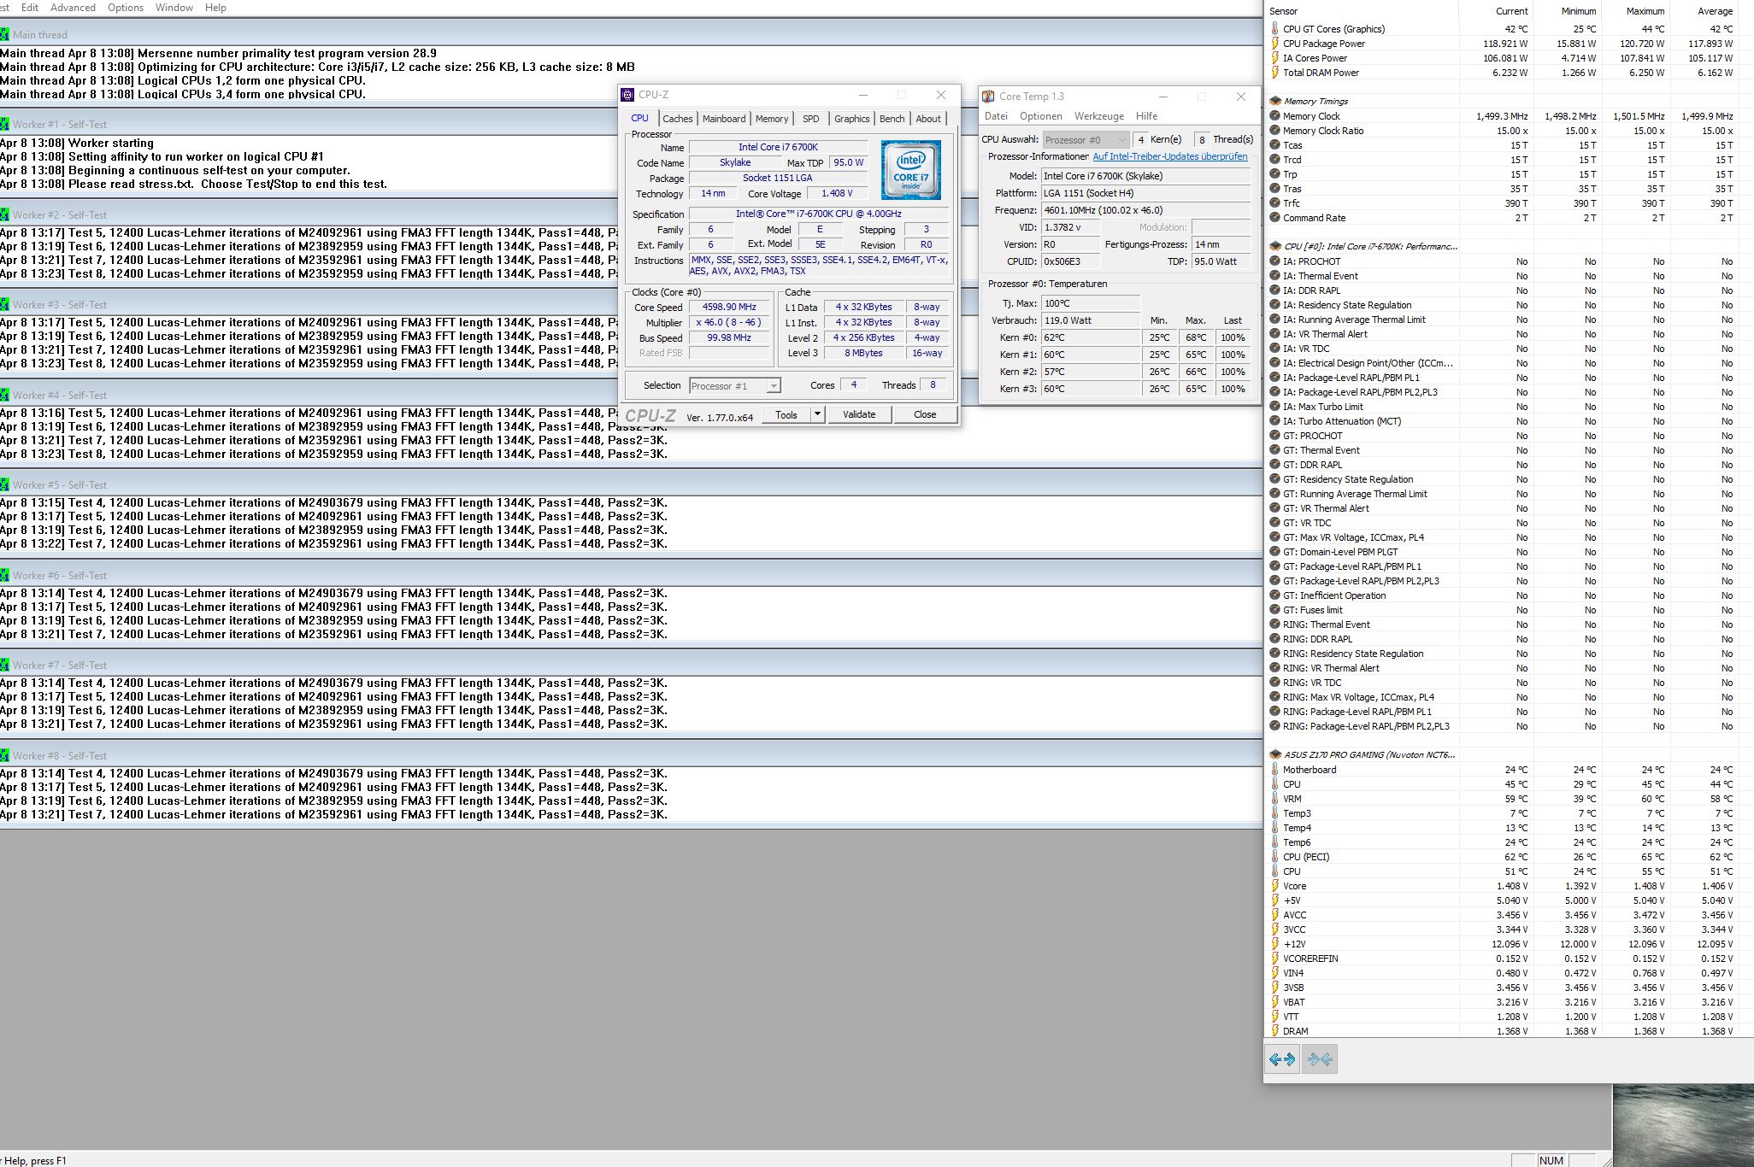Click the Intel Core i7 logo in CPU-Z
Screen dimensions: 1754x1167
tap(910, 170)
